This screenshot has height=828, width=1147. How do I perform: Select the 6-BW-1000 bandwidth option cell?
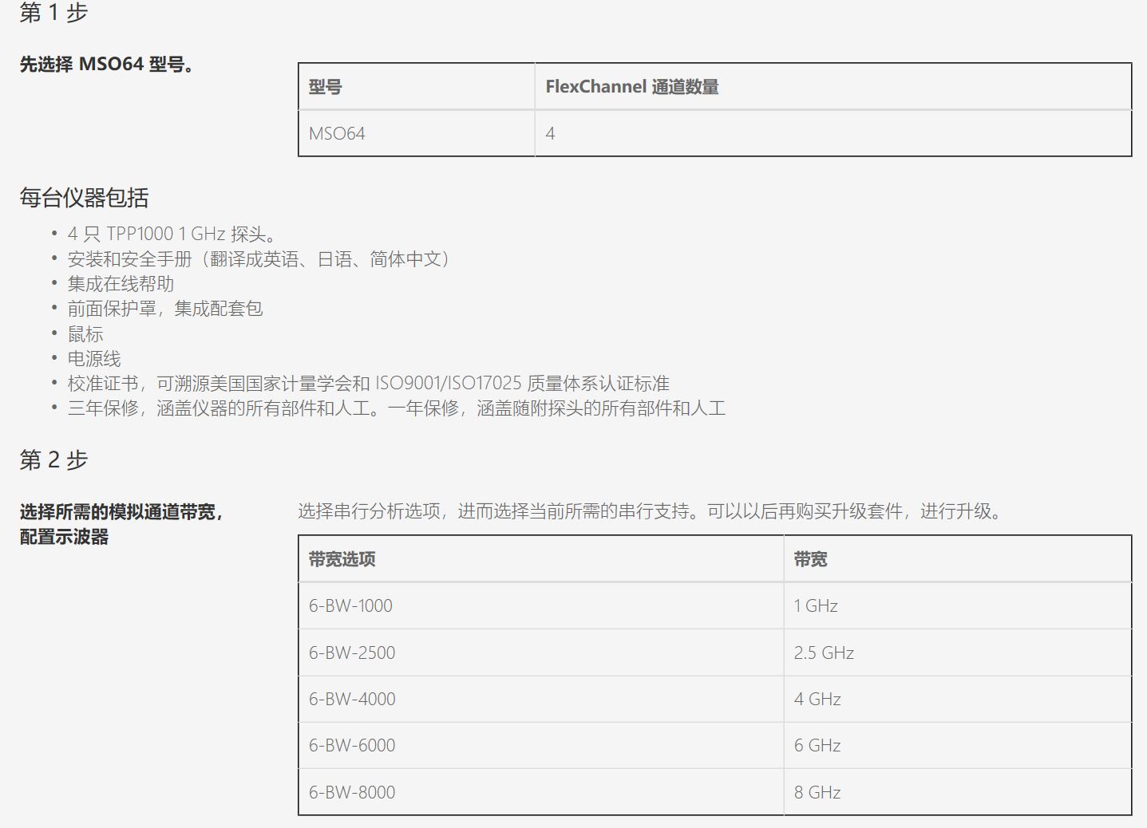(350, 605)
